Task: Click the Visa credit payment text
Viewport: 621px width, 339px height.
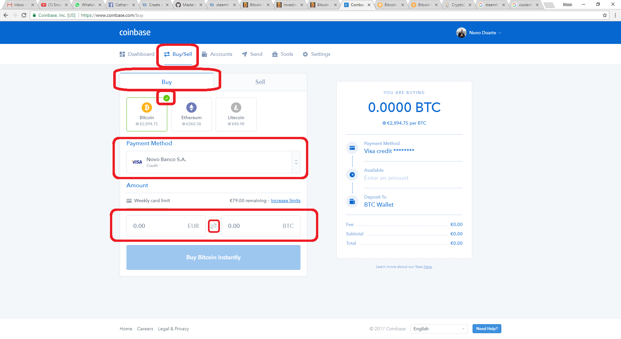Action: pyautogui.click(x=389, y=151)
